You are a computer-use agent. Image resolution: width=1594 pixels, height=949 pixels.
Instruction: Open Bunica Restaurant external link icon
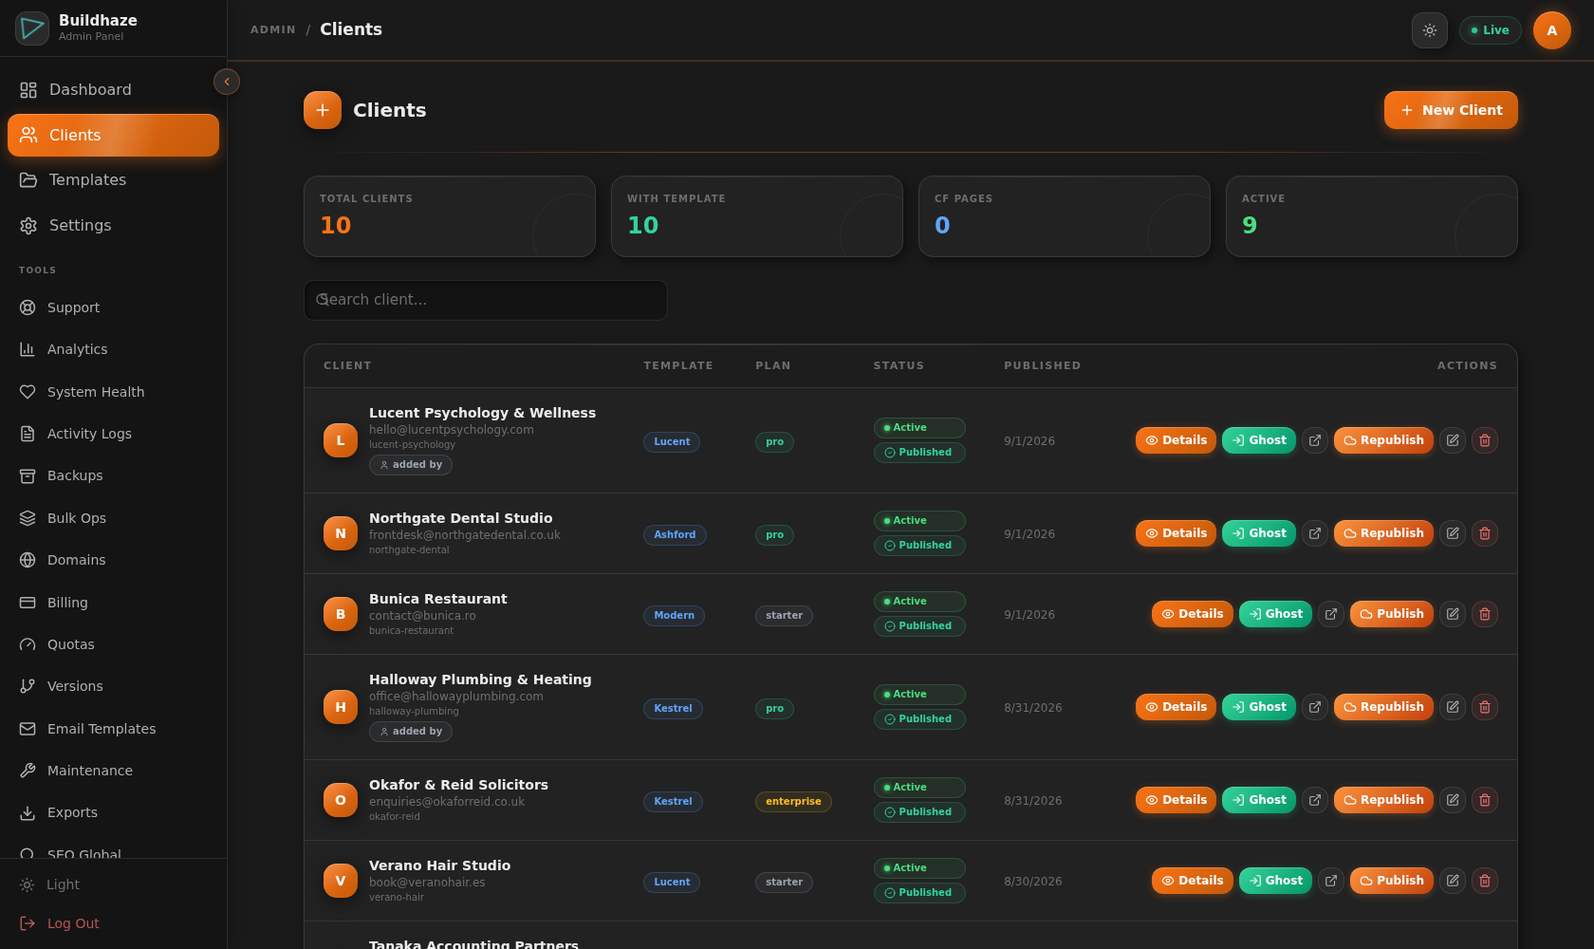click(x=1331, y=614)
